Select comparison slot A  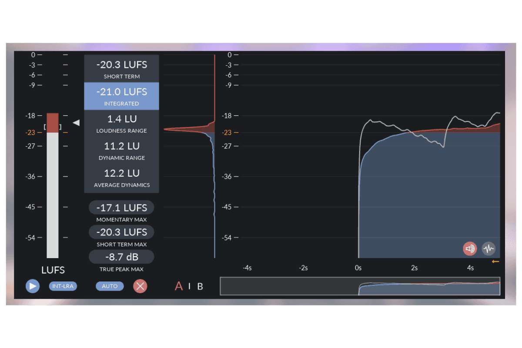[179, 286]
